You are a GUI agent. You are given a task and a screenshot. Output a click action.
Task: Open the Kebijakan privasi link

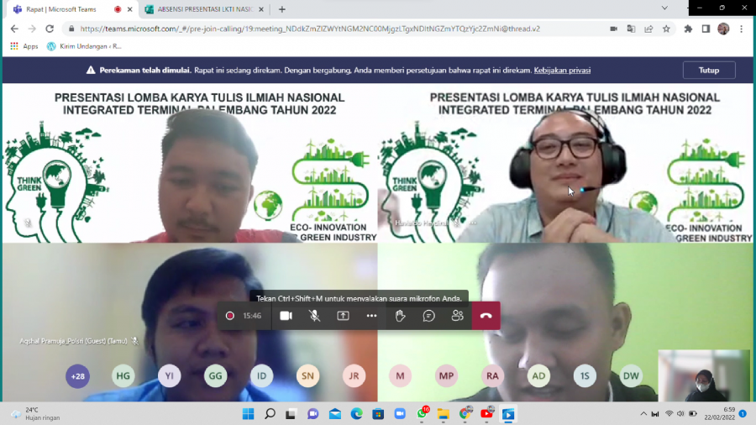pos(562,71)
